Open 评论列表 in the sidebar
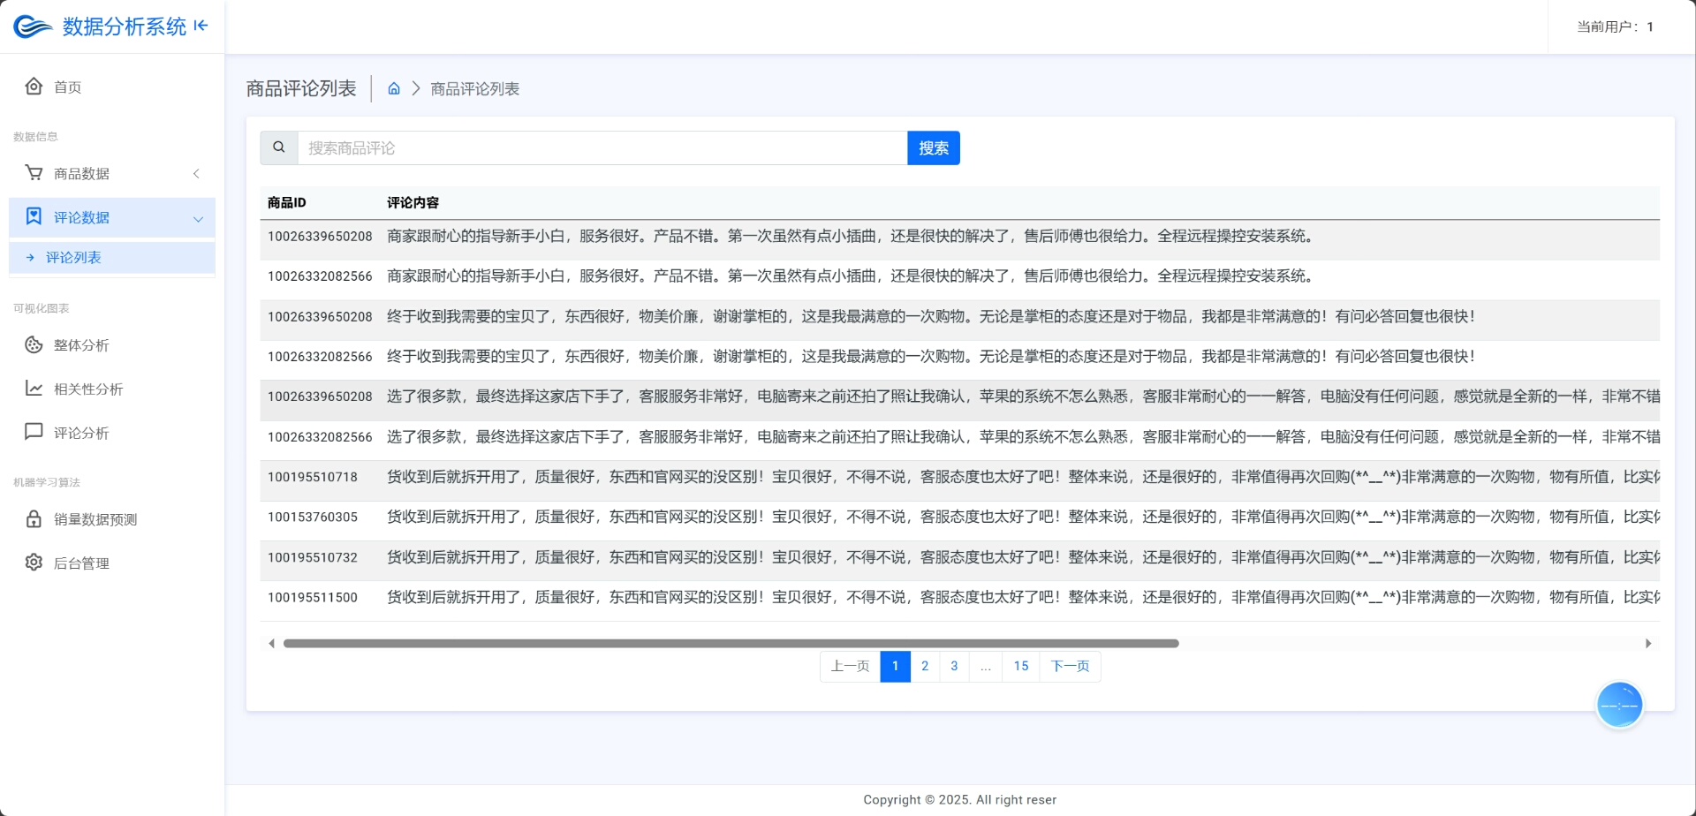This screenshot has height=816, width=1696. pos(112,258)
